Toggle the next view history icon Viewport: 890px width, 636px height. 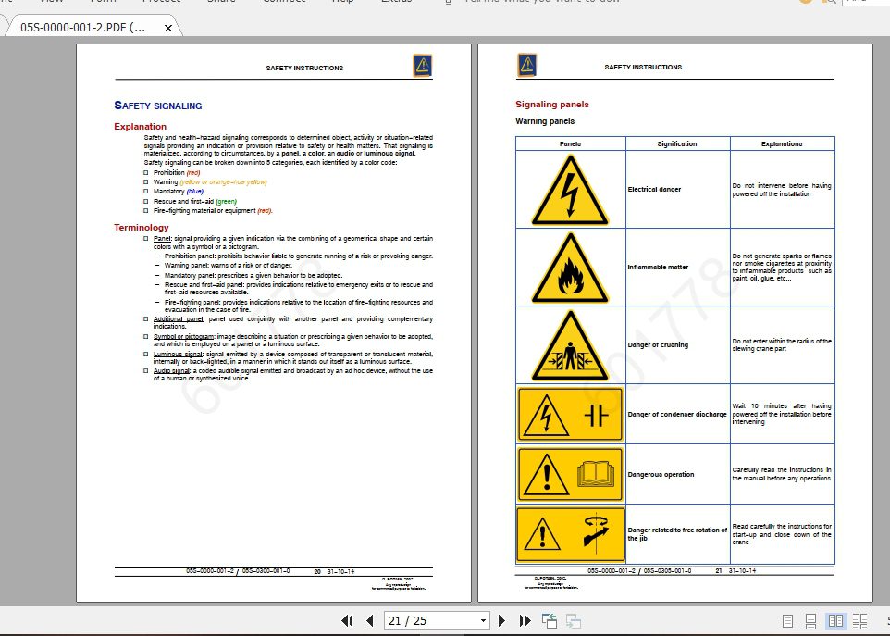click(574, 621)
